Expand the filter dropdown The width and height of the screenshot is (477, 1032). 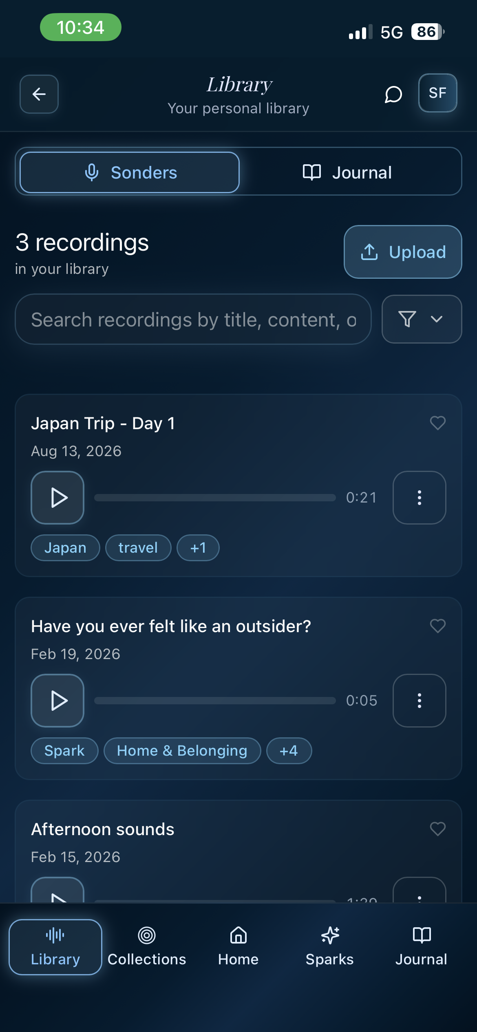point(422,319)
